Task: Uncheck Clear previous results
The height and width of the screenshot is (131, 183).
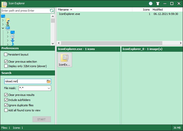Action: click(6, 95)
